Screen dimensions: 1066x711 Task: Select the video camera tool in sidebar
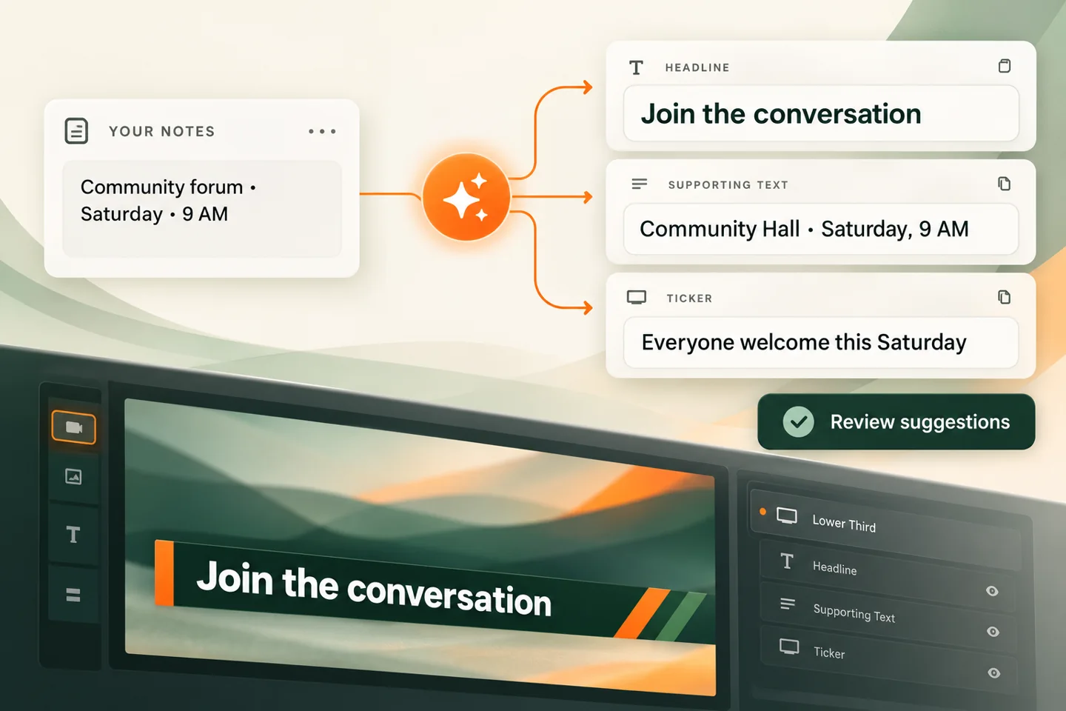73,427
